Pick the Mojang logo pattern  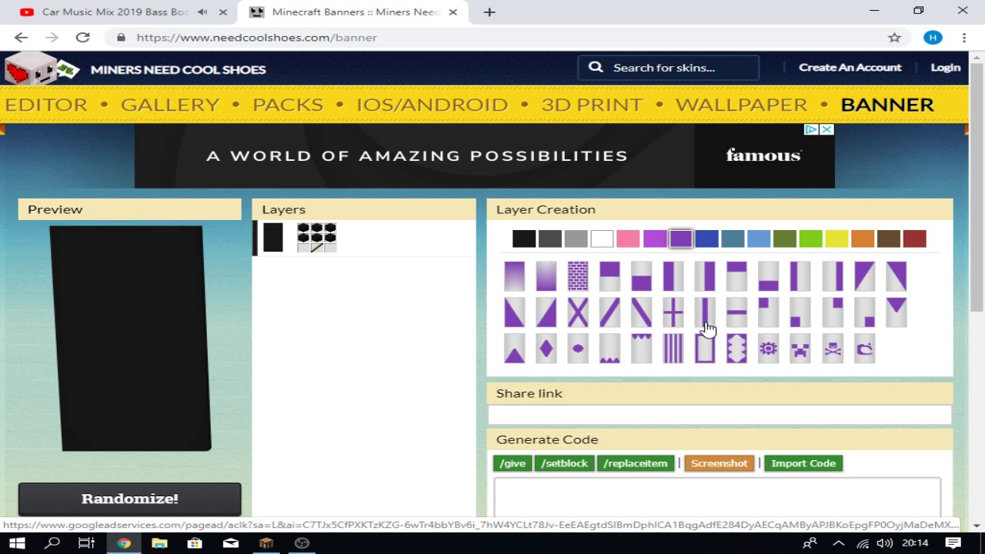coord(864,349)
